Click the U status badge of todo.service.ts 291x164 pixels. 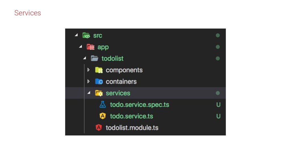pyautogui.click(x=218, y=116)
